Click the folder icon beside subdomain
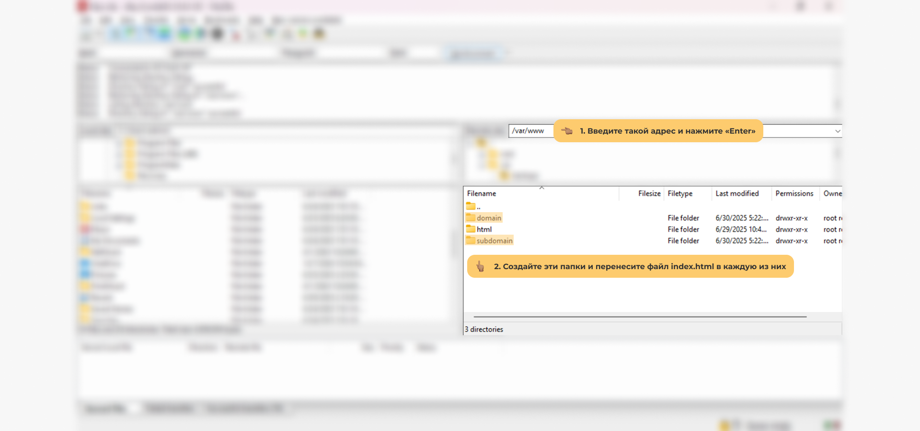920x431 pixels. [x=471, y=240]
